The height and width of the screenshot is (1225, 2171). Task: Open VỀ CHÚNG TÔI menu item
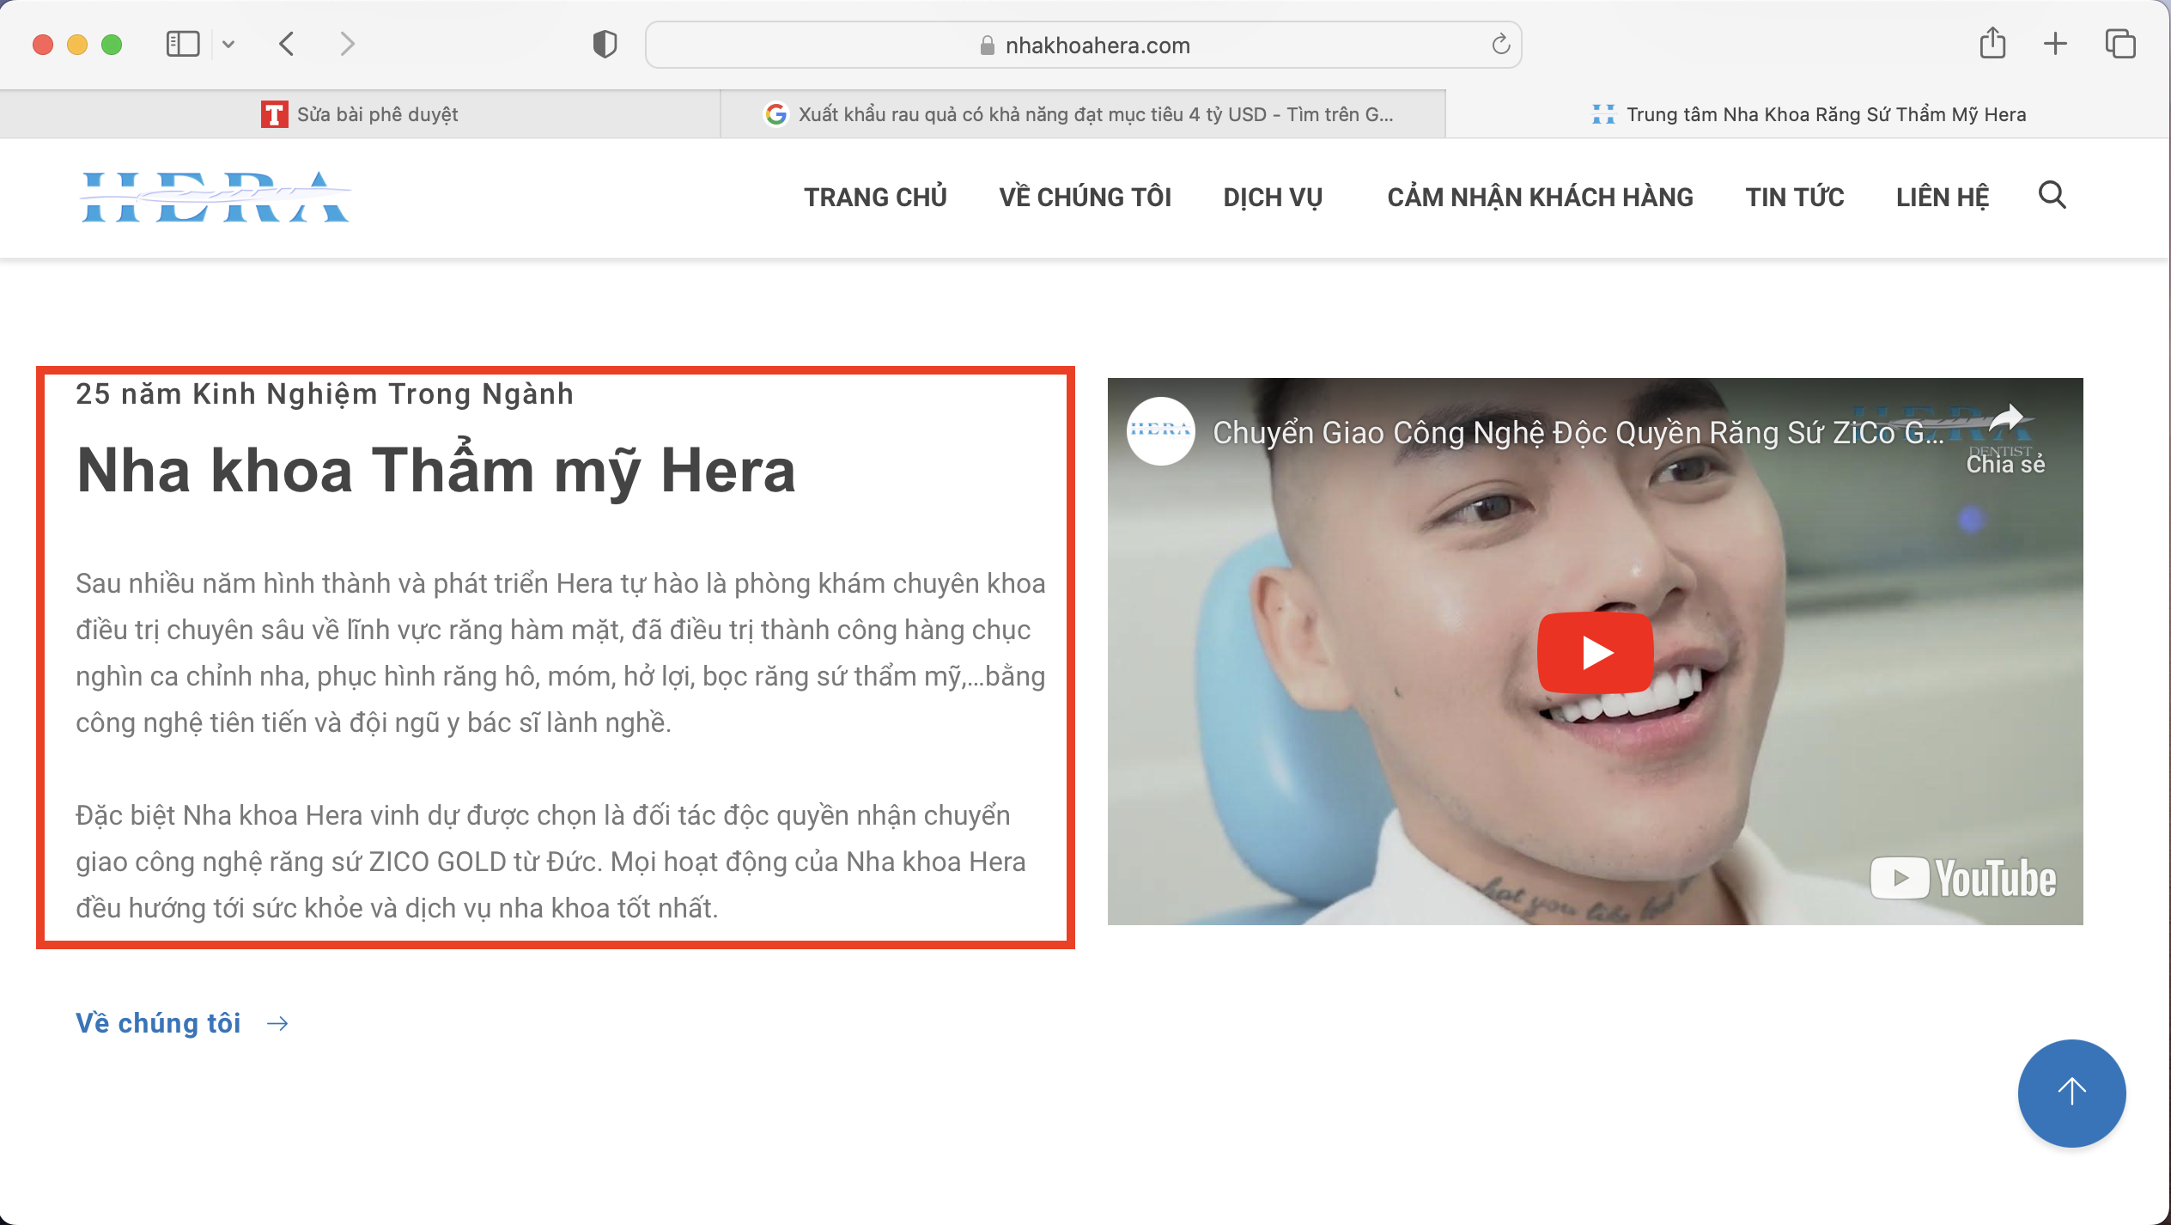1085,198
